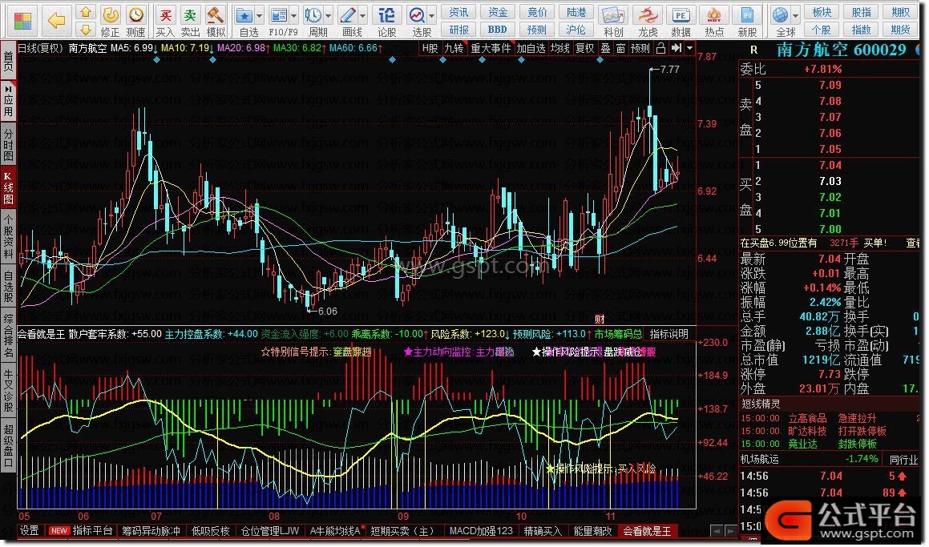Toggle the 预测 forecast overlay on chart bar
Viewport: 929px width, 547px height.
pyautogui.click(x=640, y=49)
